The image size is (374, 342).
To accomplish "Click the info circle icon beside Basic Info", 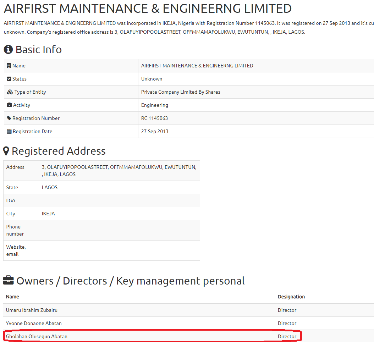I will click(x=8, y=49).
